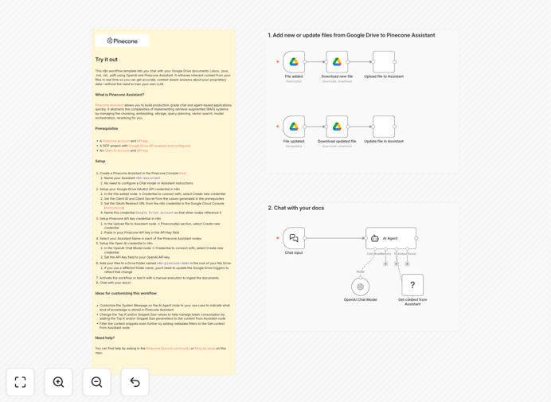Click the 'here' Pinecone Console link
Screen dimensions: 551x402
coord(182,174)
